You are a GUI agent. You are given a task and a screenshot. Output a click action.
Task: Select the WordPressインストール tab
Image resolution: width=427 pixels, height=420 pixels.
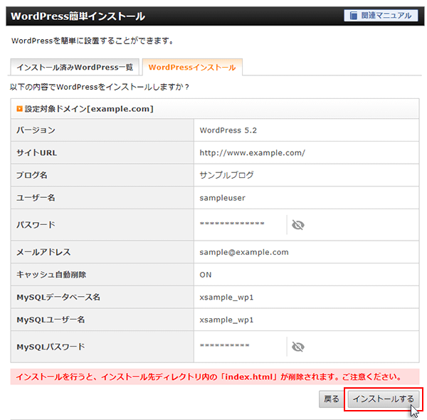coord(192,68)
